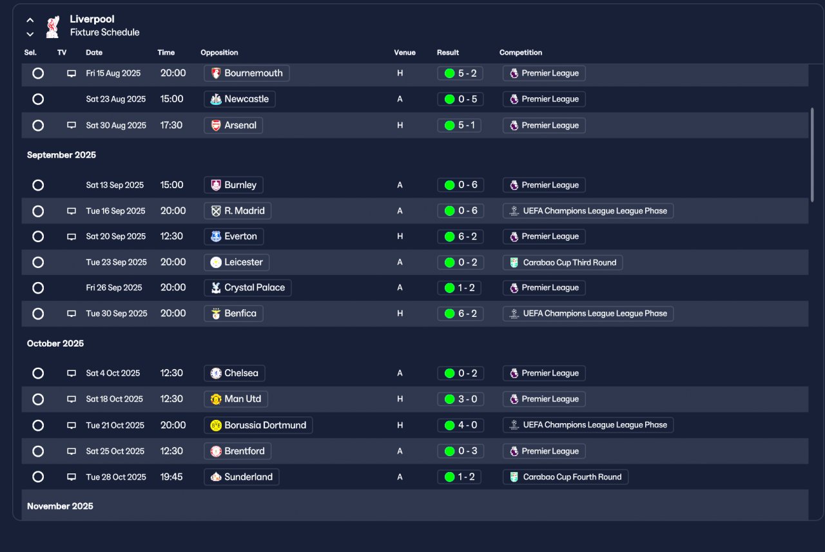Click the Man Utd crest icon

pyautogui.click(x=216, y=399)
